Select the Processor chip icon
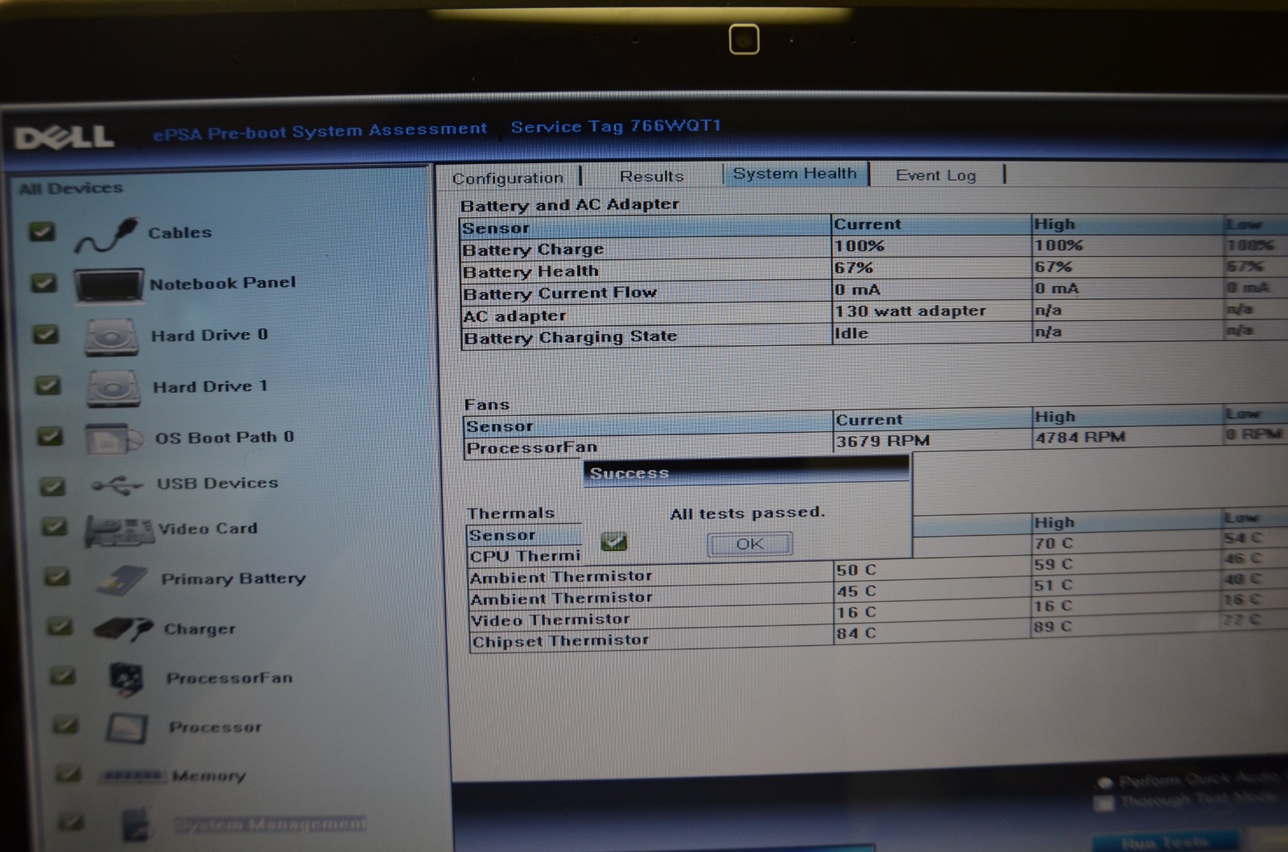Image resolution: width=1288 pixels, height=852 pixels. (126, 729)
